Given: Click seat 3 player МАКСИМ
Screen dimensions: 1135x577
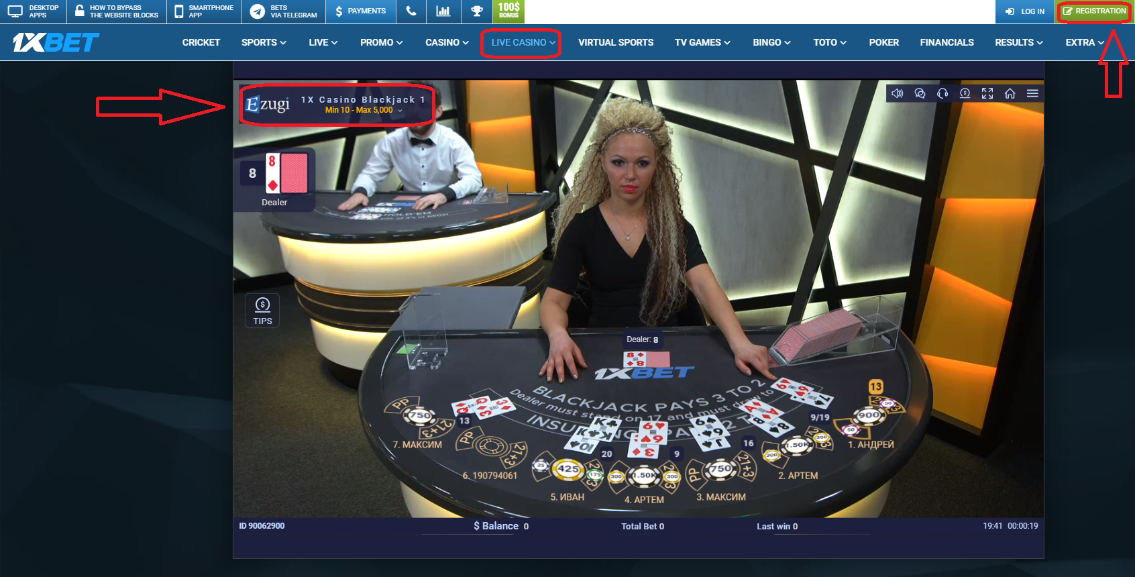Looking at the screenshot, I should 721,497.
